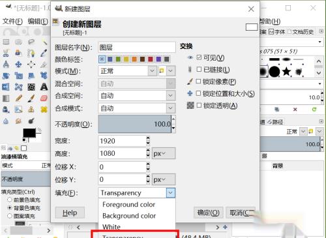Pick the blue color tag swatch
This screenshot has height=238, width=326.
coord(110,59)
